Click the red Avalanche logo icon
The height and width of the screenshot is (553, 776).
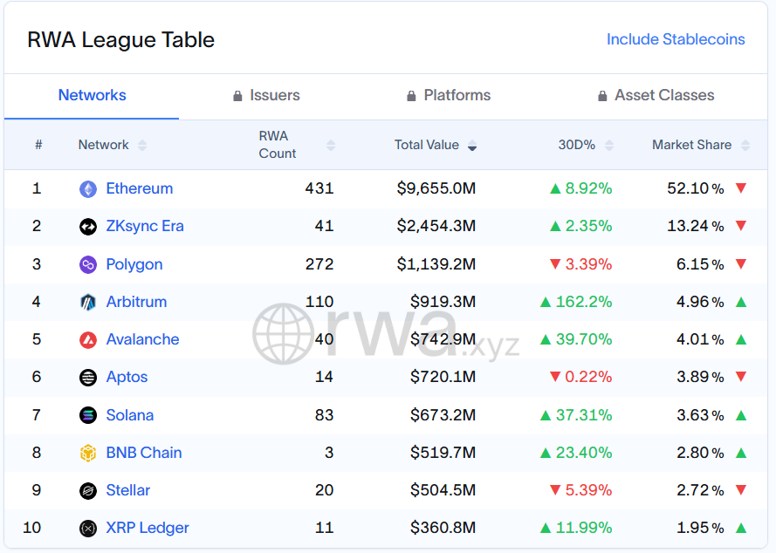(x=88, y=340)
